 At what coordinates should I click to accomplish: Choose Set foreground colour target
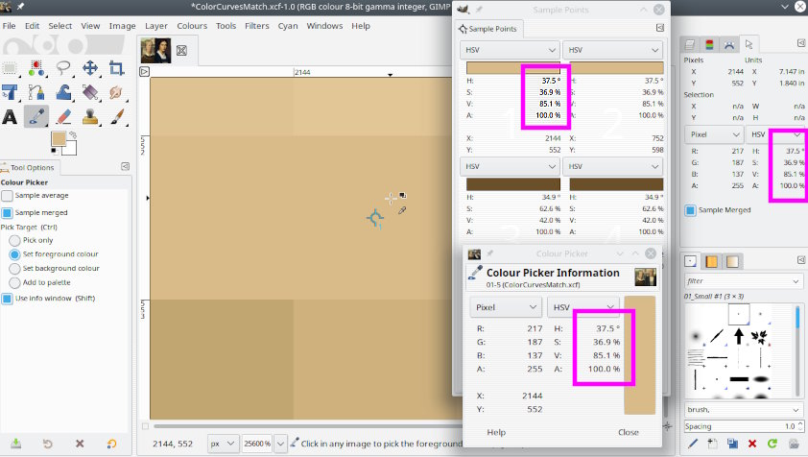(14, 254)
